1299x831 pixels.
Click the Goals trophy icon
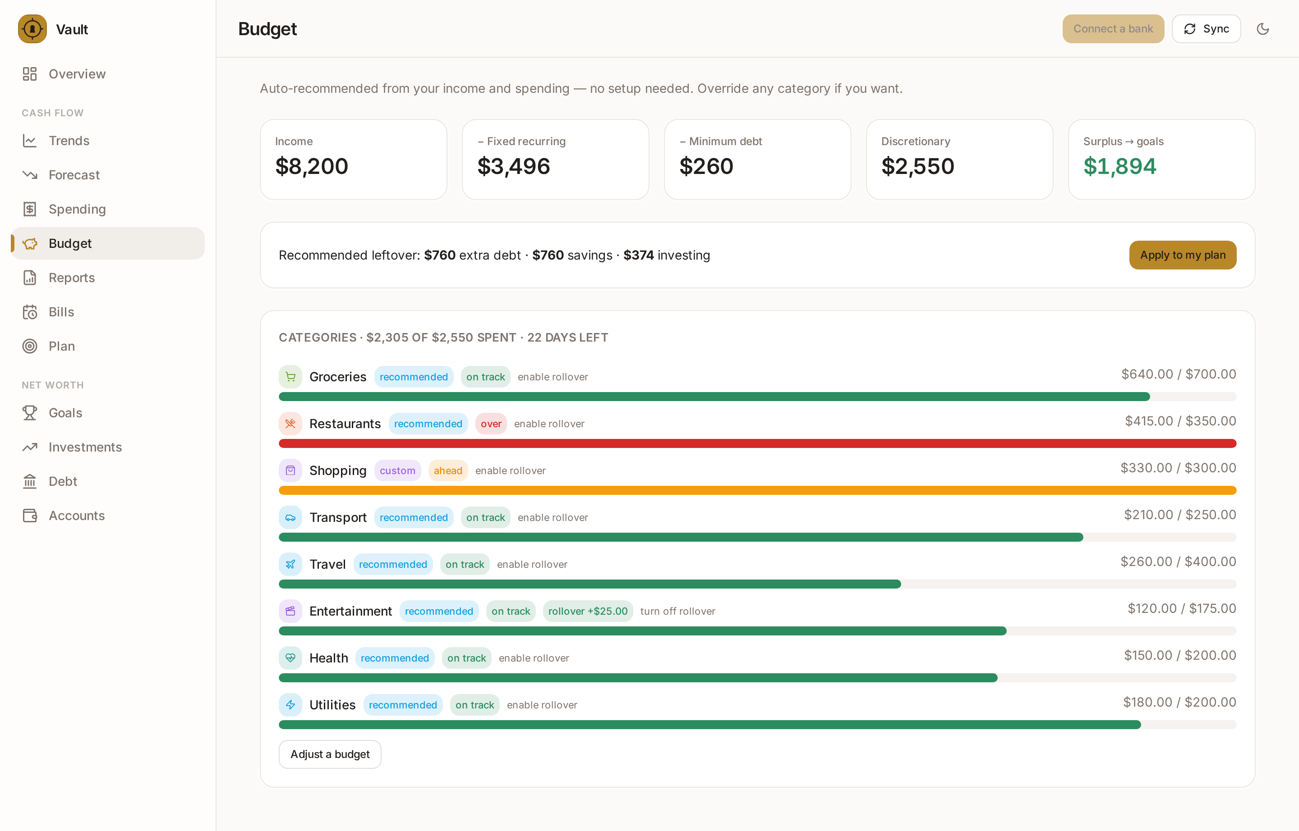point(30,413)
